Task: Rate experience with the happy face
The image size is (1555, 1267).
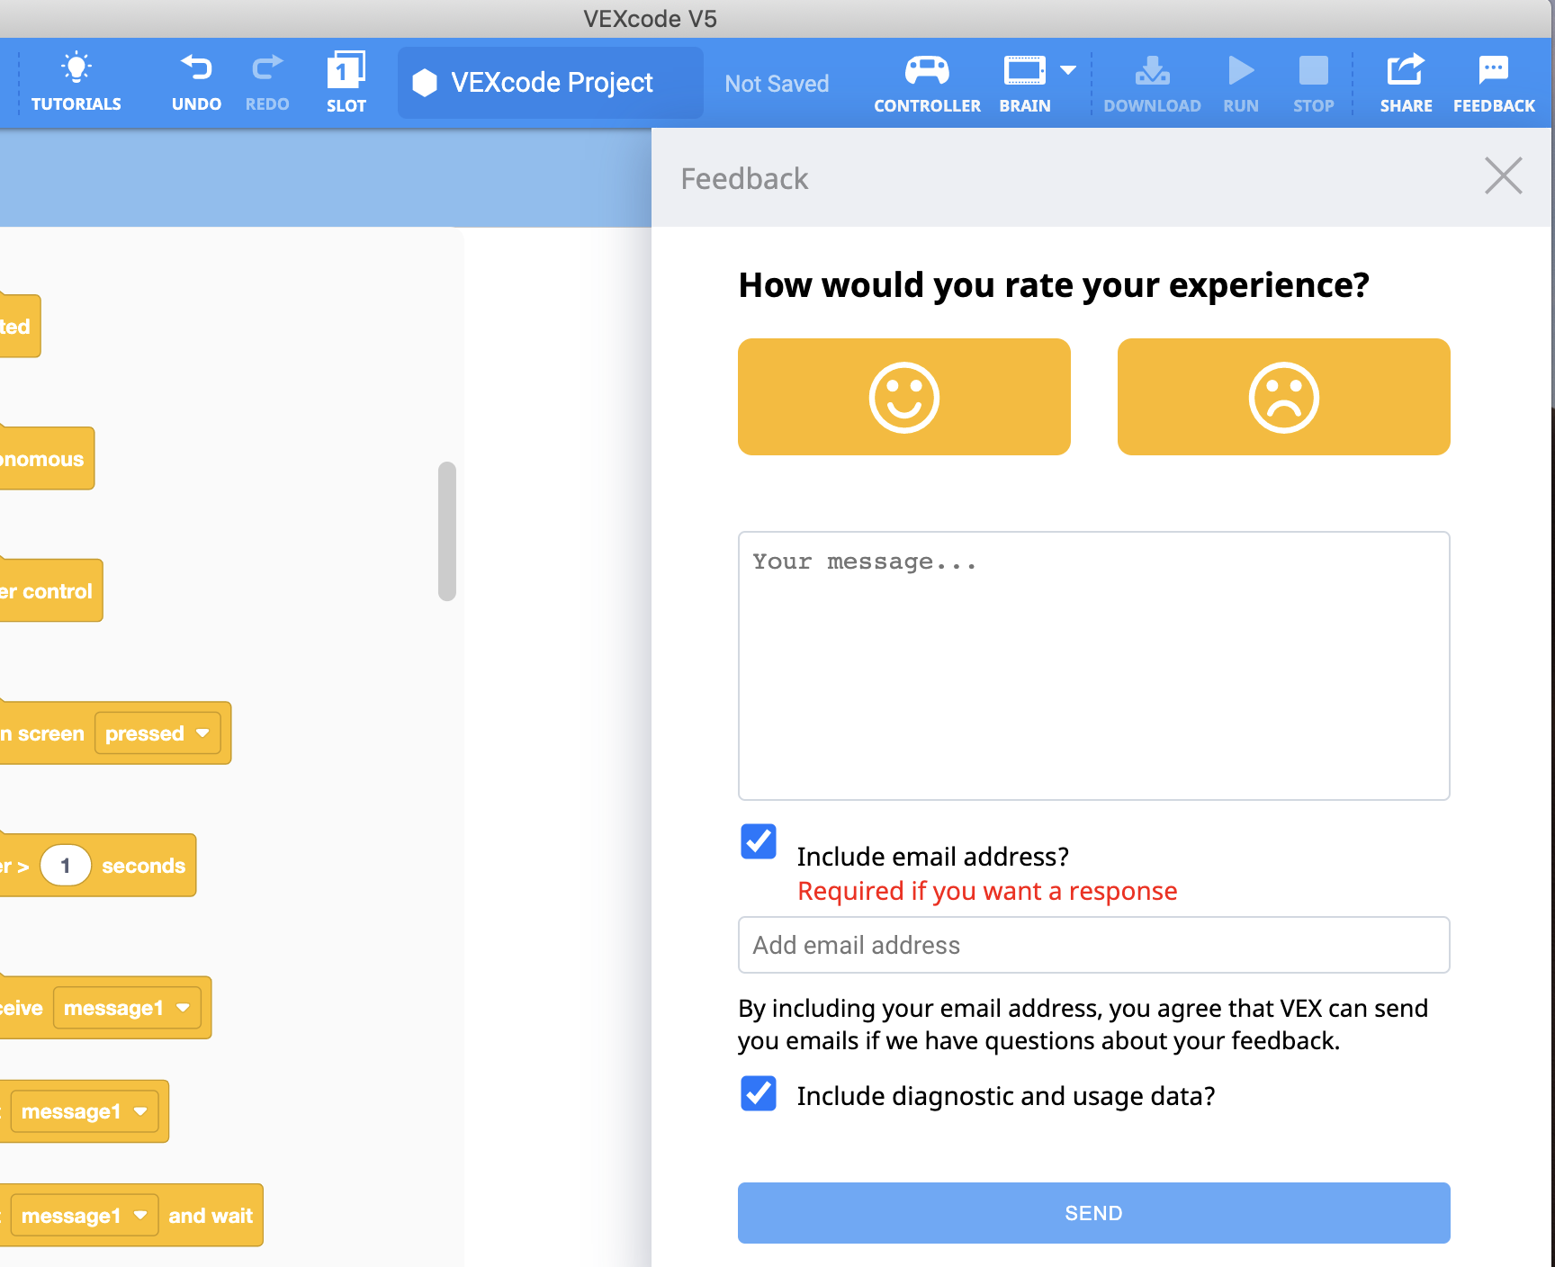Action: 903,397
